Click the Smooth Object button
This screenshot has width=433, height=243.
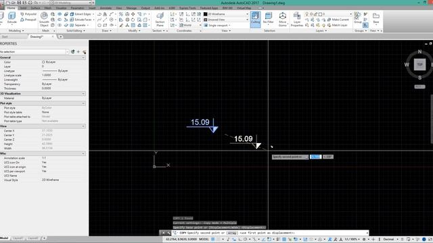click(44, 20)
